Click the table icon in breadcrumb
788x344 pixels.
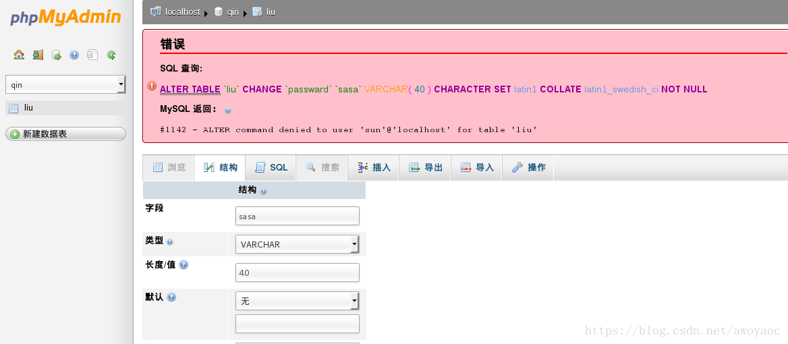tap(257, 11)
